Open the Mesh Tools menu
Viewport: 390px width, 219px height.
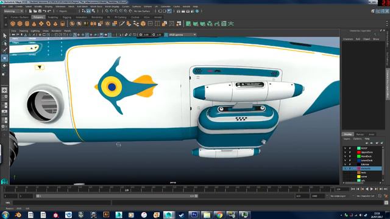click(96, 7)
